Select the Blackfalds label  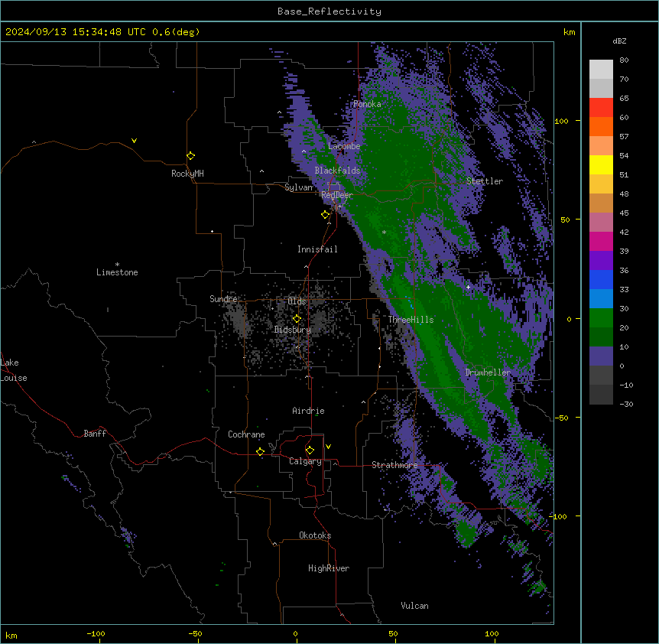pyautogui.click(x=337, y=171)
